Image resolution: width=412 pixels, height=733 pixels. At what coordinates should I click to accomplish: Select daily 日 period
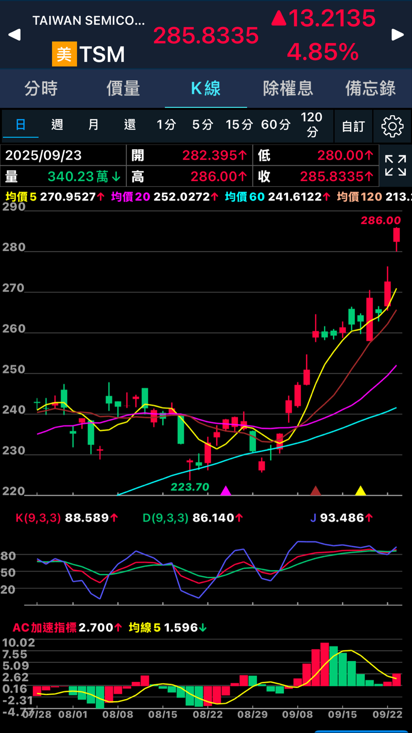pyautogui.click(x=21, y=125)
